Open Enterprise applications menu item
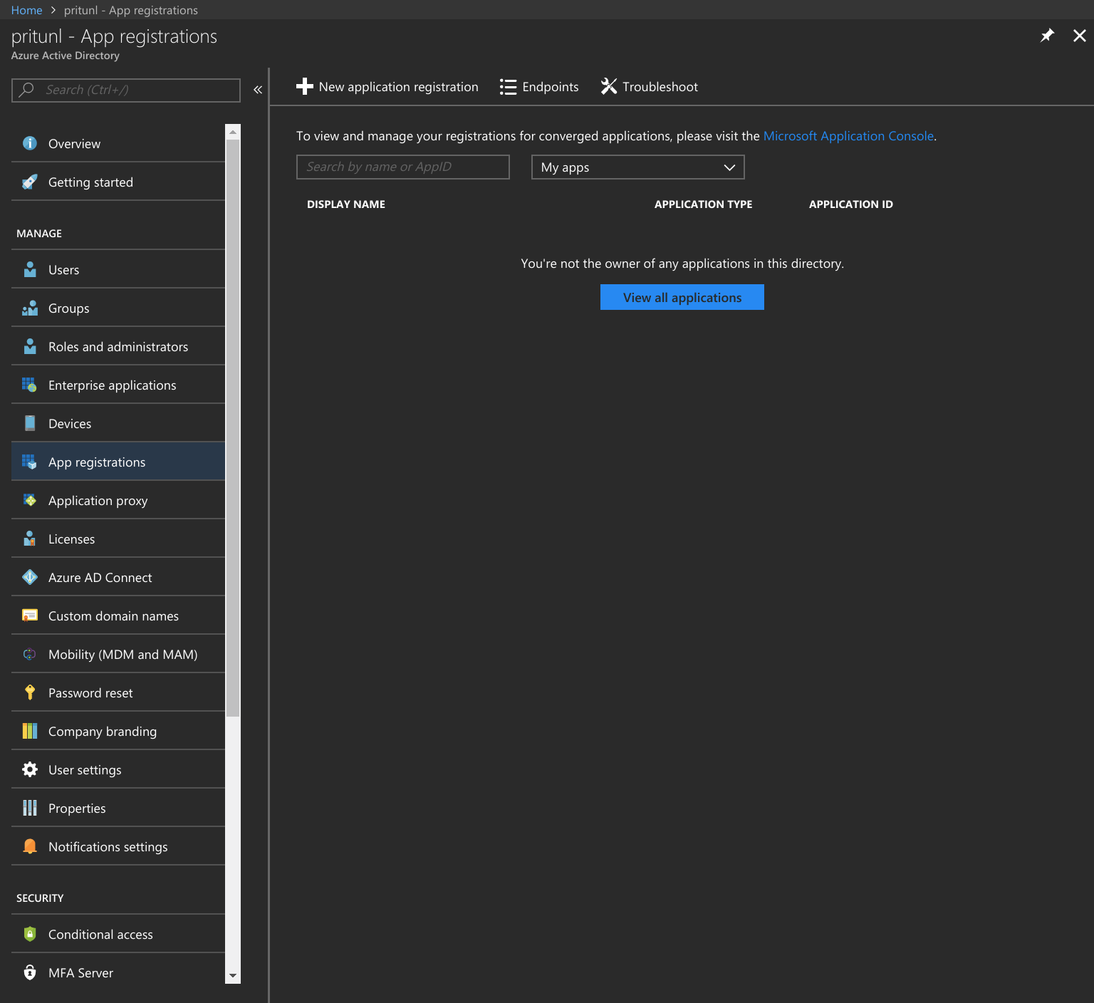The image size is (1094, 1003). 112,385
